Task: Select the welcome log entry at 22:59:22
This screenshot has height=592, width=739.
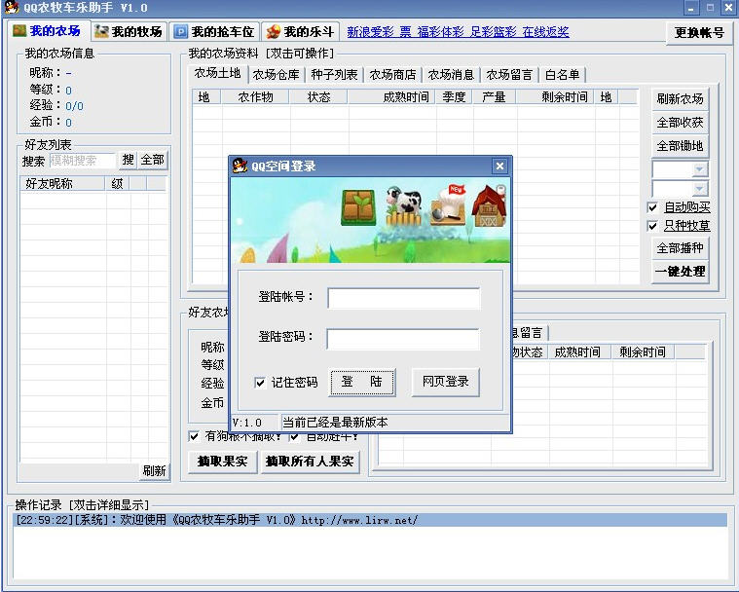Action: (x=370, y=520)
